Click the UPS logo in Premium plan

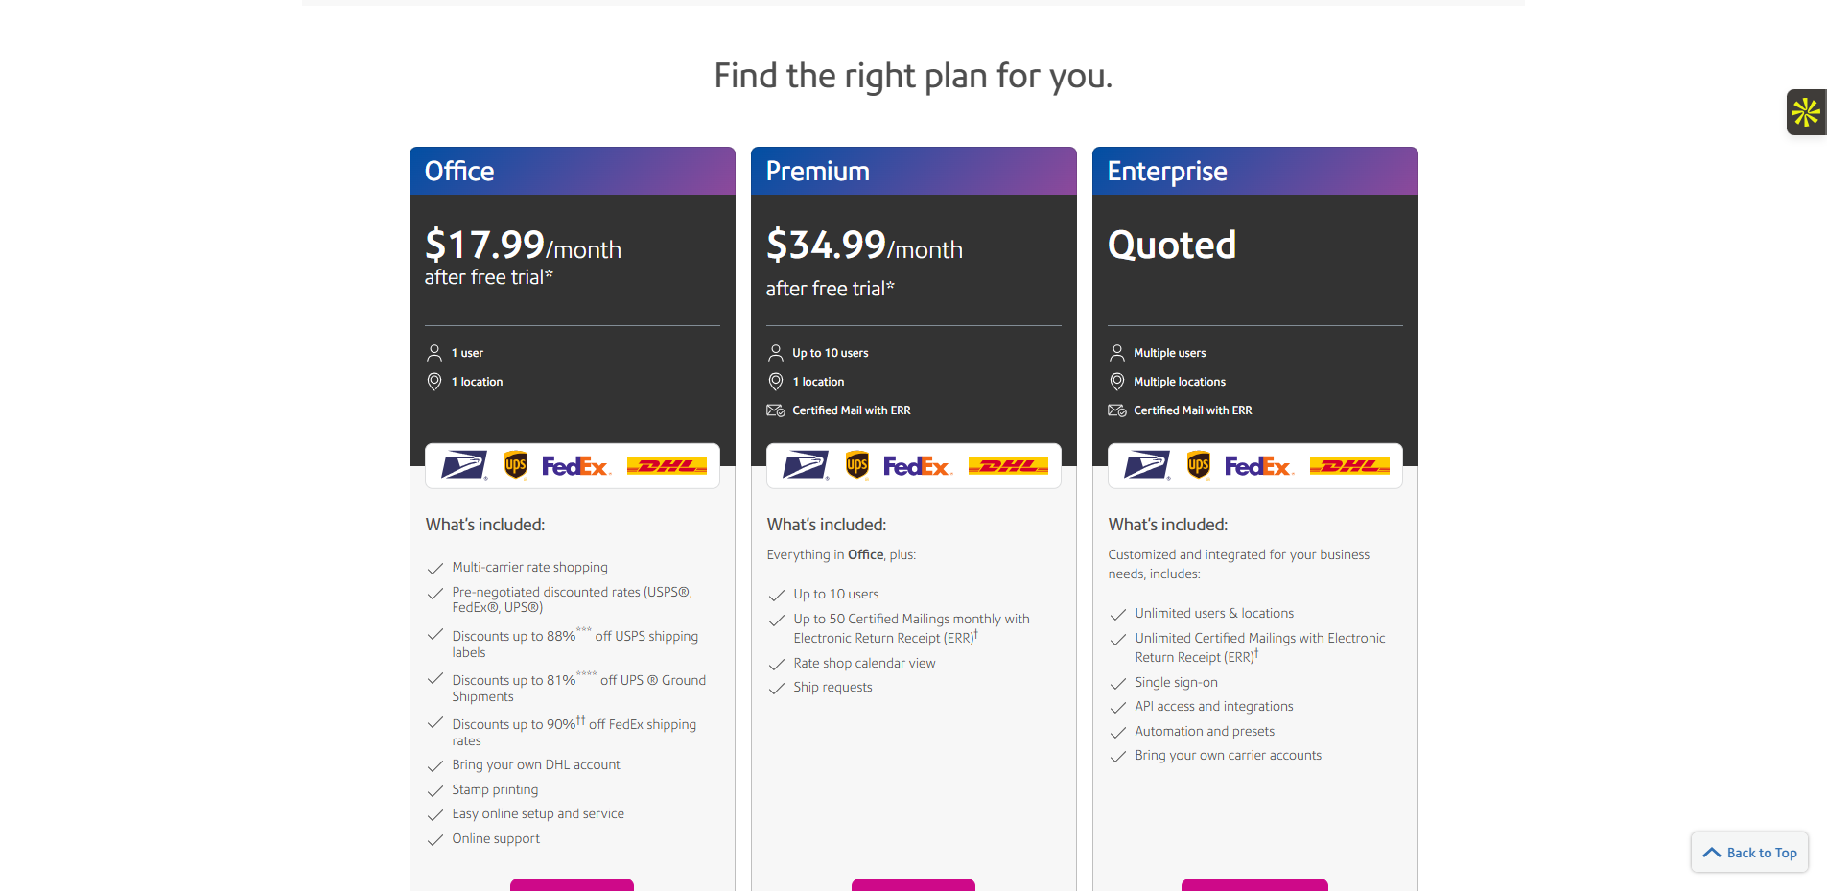pyautogui.click(x=856, y=466)
